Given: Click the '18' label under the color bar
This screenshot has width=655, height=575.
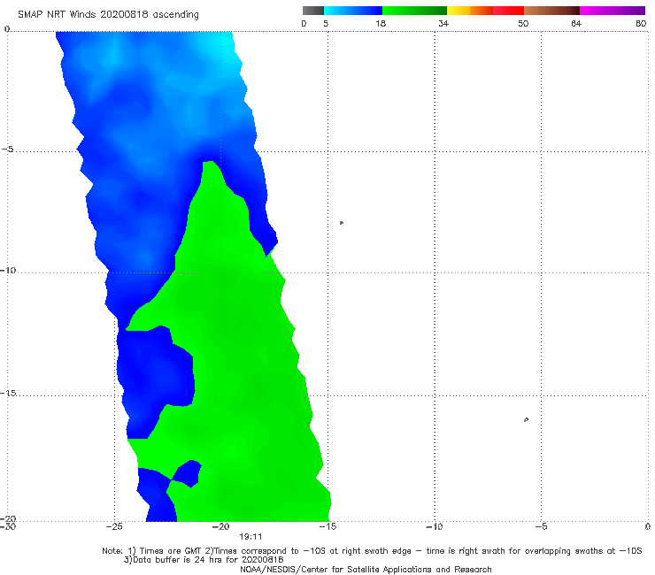Looking at the screenshot, I should coord(381,23).
